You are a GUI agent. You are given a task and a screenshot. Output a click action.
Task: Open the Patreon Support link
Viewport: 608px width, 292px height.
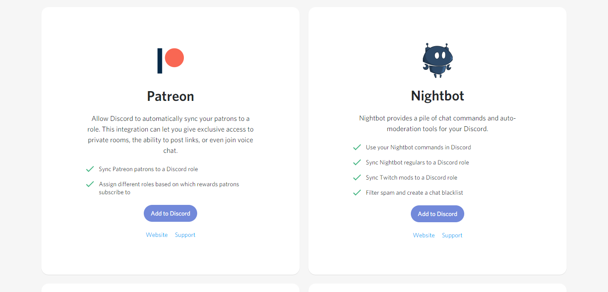[185, 235]
